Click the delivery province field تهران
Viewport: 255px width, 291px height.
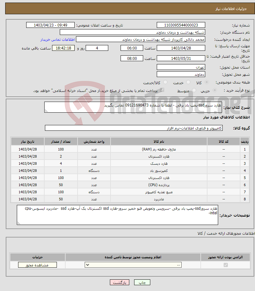coord(181,67)
